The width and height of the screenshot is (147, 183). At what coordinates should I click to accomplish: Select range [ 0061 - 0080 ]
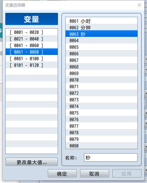[x=32, y=52]
